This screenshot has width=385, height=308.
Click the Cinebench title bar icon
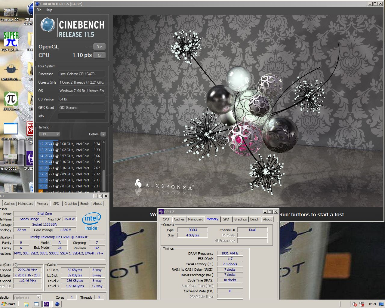(37, 4)
